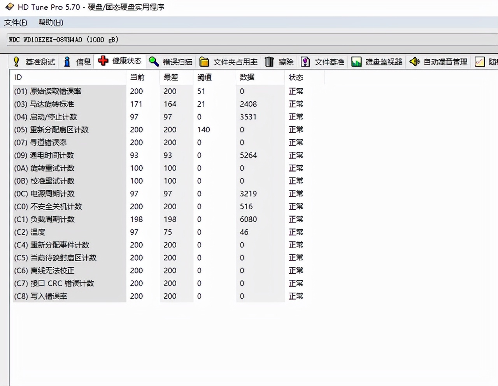
Task: Select the rightmost 随机 random access tool
Action: pos(486,61)
